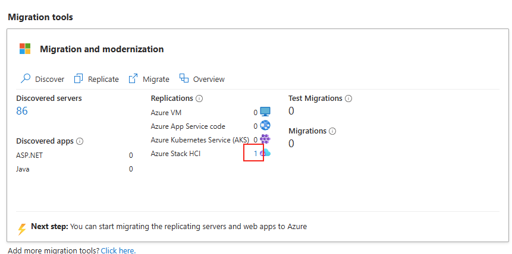Follow the 'Click here.' migration tools link
Viewport: 512px width, 254px height.
pyautogui.click(x=118, y=250)
